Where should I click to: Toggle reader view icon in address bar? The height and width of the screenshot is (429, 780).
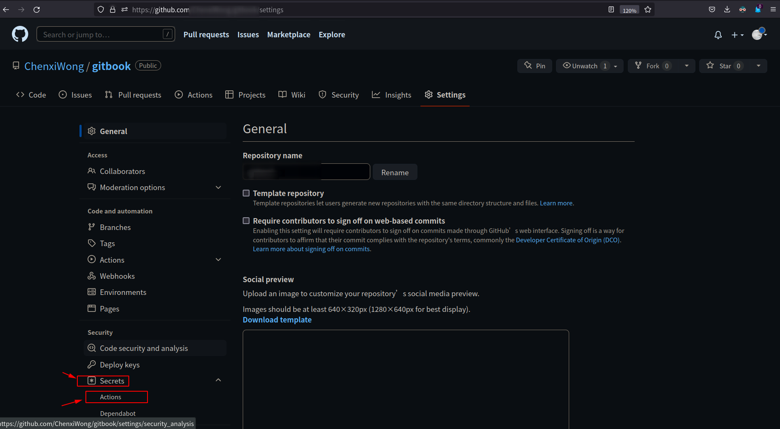coord(611,9)
